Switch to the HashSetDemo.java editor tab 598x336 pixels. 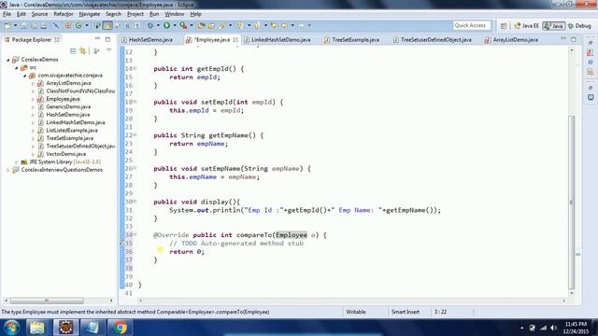click(x=148, y=39)
